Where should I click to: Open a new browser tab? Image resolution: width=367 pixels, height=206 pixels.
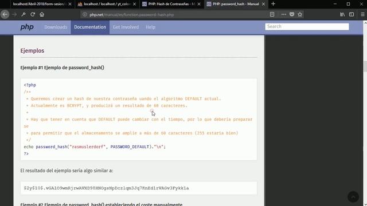pos(273,4)
